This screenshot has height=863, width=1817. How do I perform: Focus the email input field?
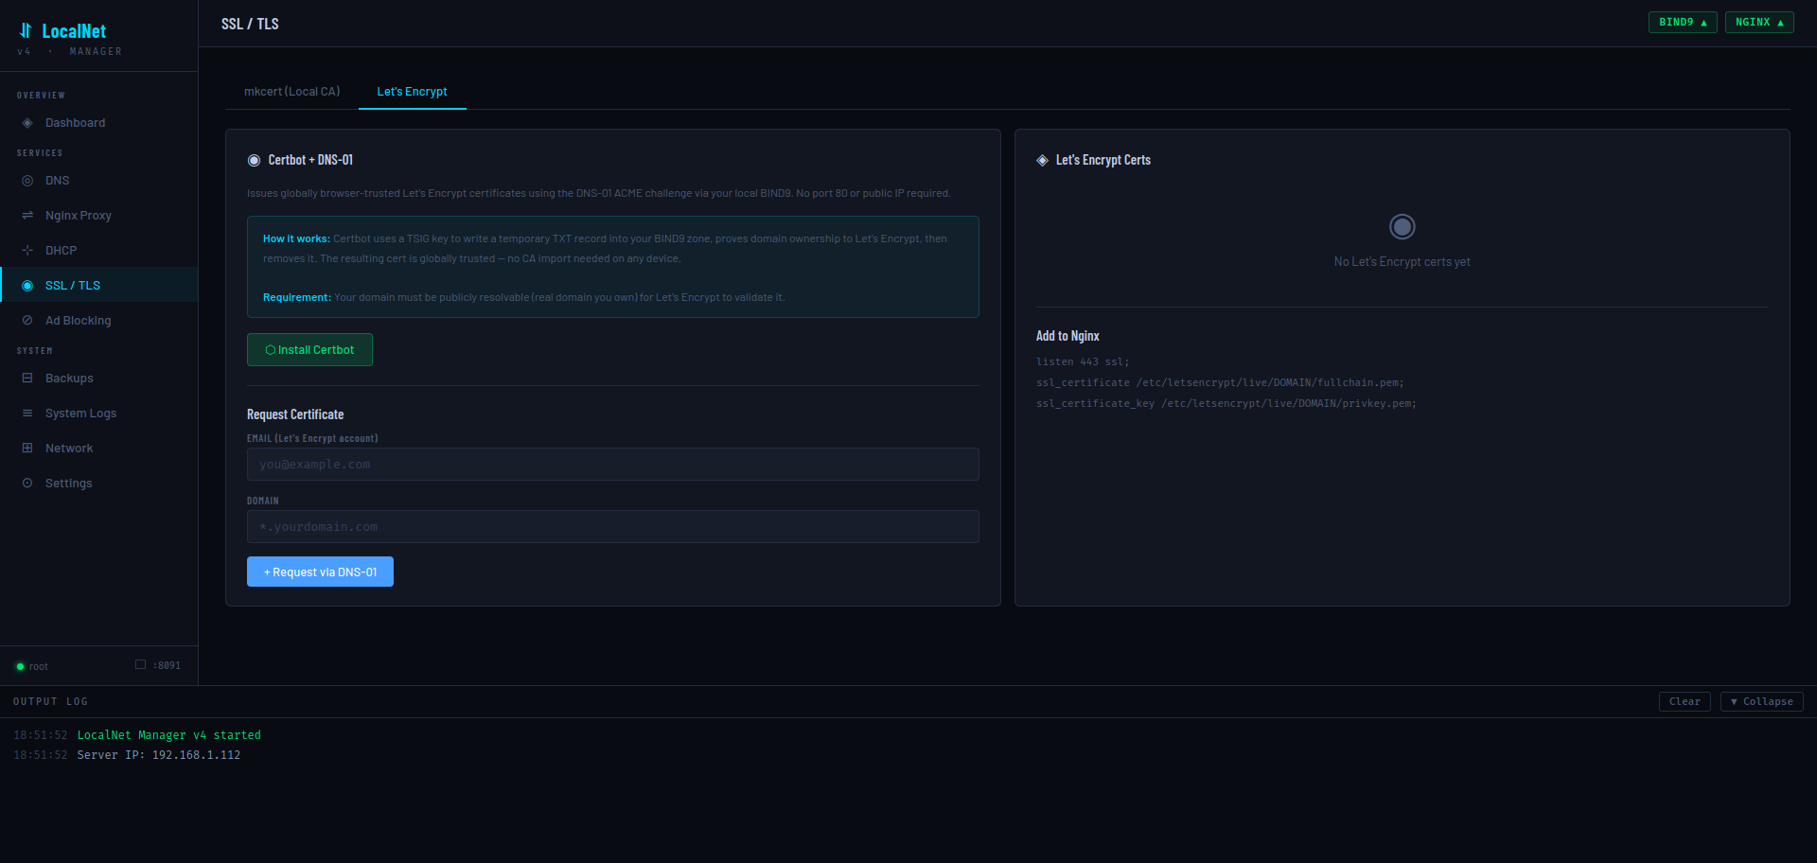pyautogui.click(x=613, y=465)
